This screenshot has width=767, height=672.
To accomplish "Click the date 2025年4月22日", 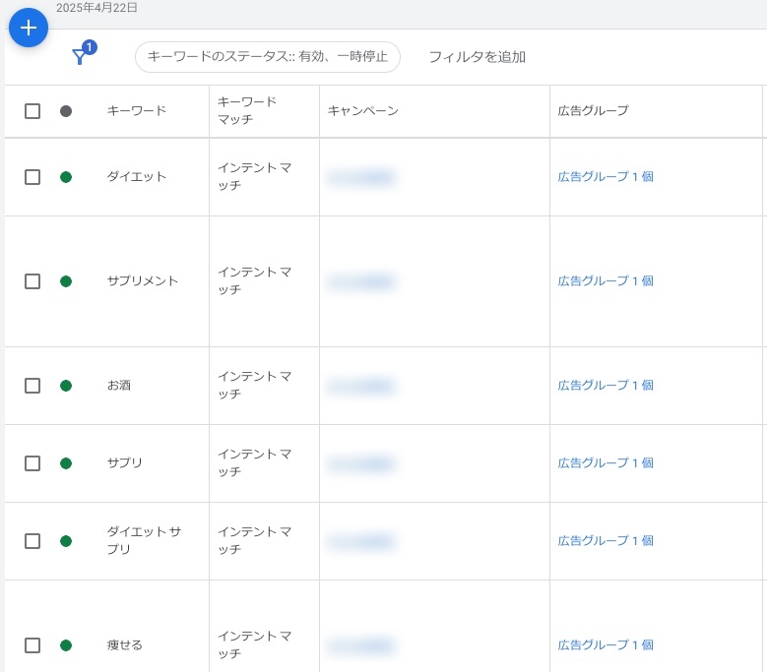I will click(x=96, y=7).
